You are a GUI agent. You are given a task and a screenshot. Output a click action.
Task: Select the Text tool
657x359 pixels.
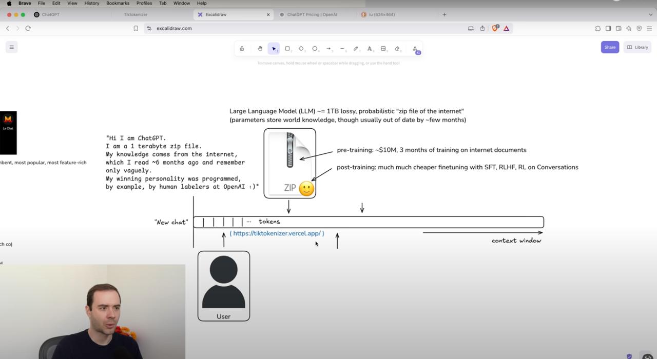coord(370,48)
